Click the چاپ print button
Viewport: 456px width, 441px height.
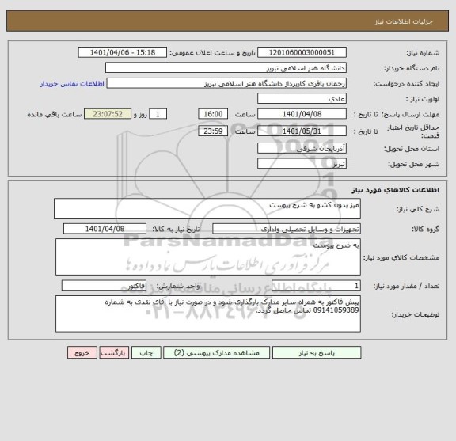[146, 352]
